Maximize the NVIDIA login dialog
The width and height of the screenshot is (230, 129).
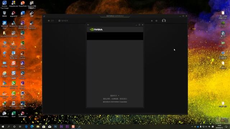coord(139,25)
